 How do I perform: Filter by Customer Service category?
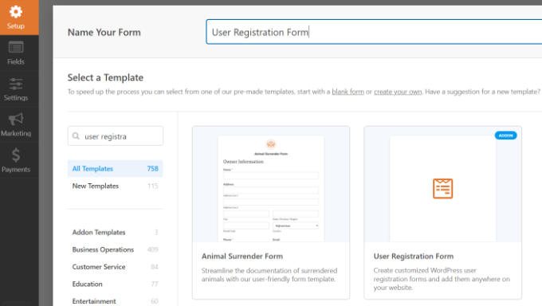[115, 267]
